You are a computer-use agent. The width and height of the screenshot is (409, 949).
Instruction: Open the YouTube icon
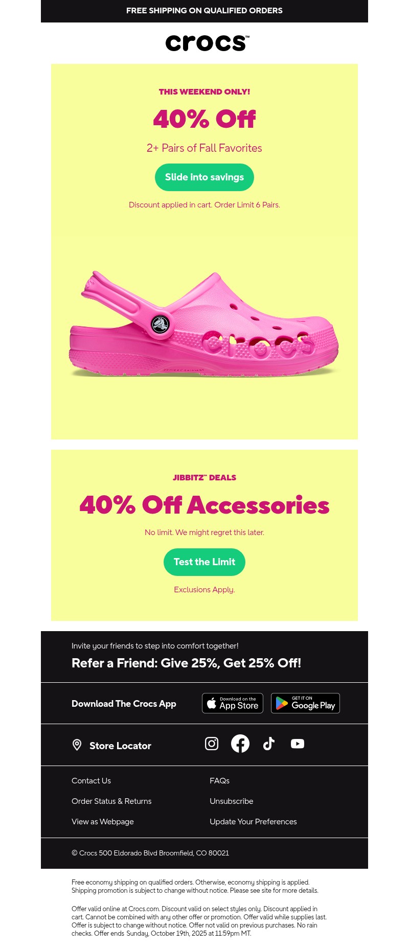tap(298, 744)
